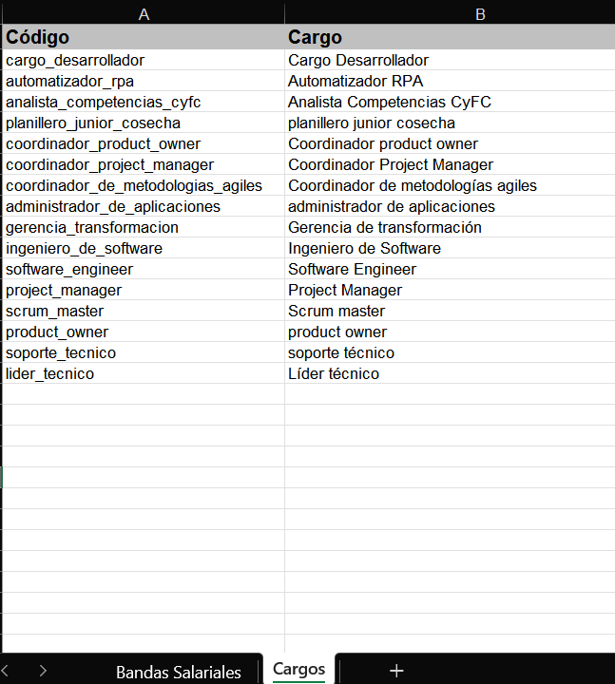This screenshot has height=684, width=615.
Task: Select the planillero_junior_cosecha cell
Action: [144, 123]
